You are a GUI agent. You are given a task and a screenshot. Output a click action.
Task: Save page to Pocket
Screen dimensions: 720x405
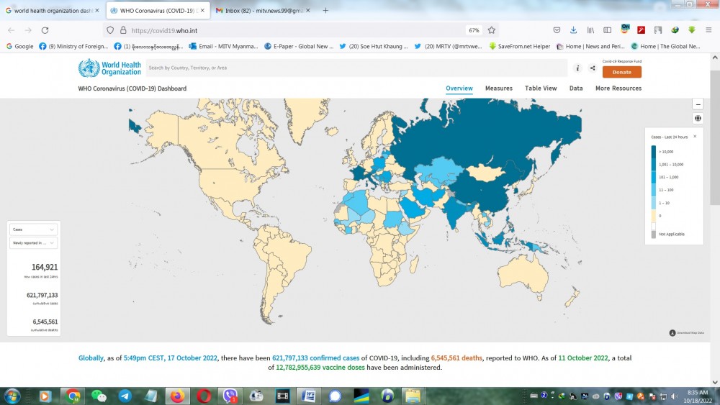pos(557,30)
